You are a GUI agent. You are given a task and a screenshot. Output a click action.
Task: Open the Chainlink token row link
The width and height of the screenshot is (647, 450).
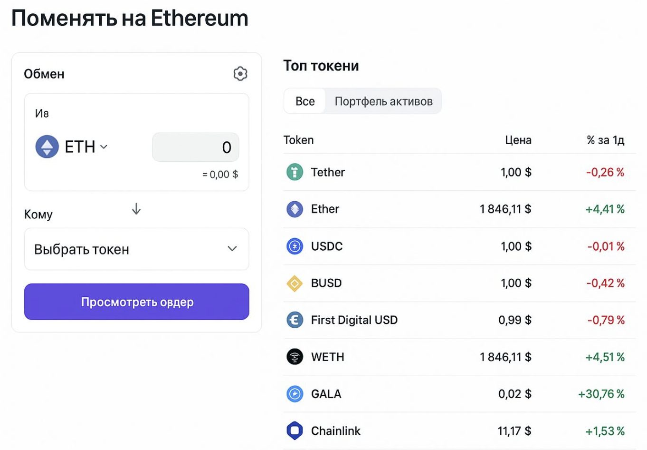coord(335,431)
